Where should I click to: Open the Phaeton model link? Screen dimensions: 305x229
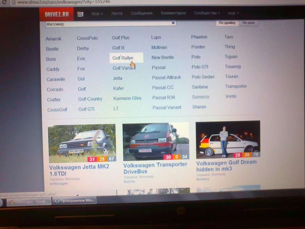click(x=199, y=37)
